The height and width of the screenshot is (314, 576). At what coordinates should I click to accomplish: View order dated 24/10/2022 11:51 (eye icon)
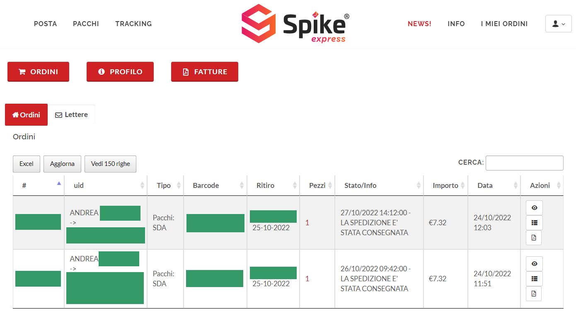(534, 264)
